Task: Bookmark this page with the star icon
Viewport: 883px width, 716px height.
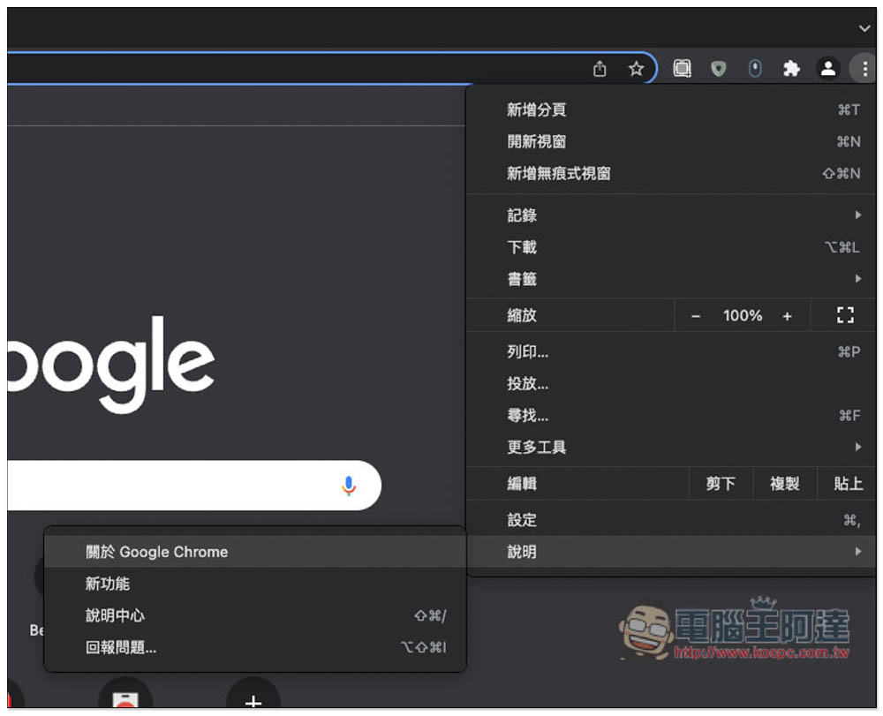Action: click(636, 69)
